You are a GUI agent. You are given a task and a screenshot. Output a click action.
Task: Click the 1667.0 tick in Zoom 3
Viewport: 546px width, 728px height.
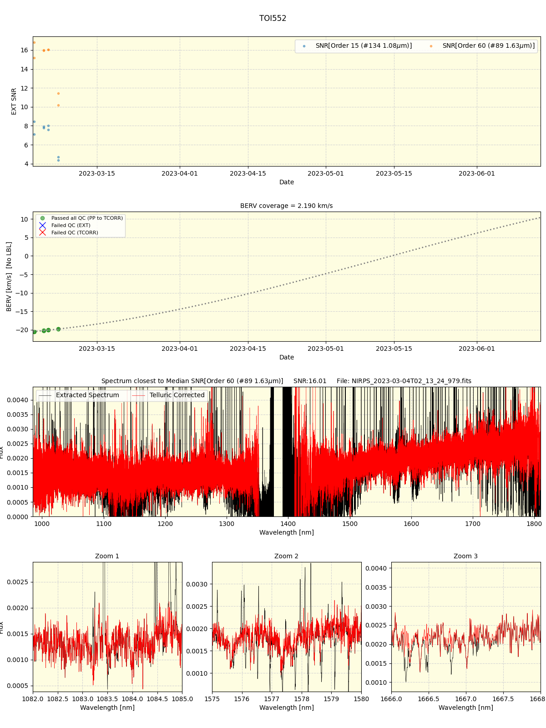click(x=465, y=699)
